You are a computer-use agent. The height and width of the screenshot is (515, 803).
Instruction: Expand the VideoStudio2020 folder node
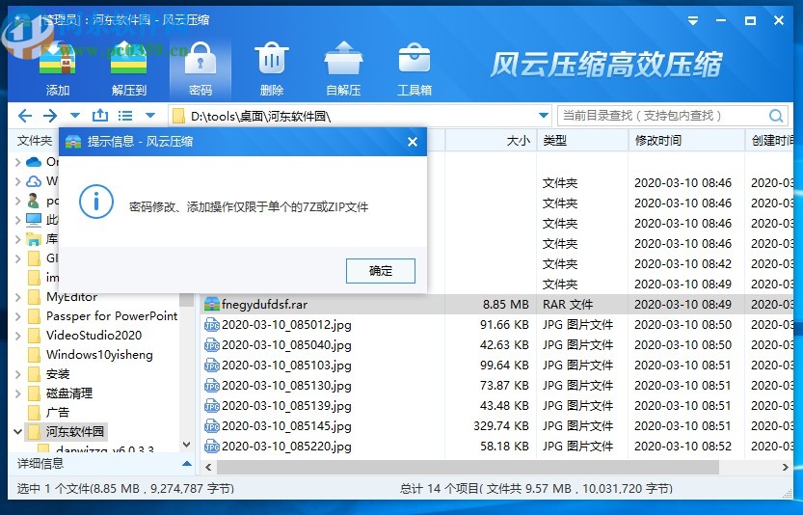[18, 336]
